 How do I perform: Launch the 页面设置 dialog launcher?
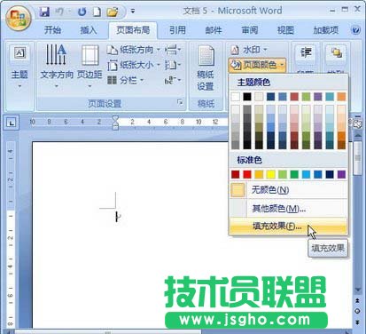click(x=180, y=102)
